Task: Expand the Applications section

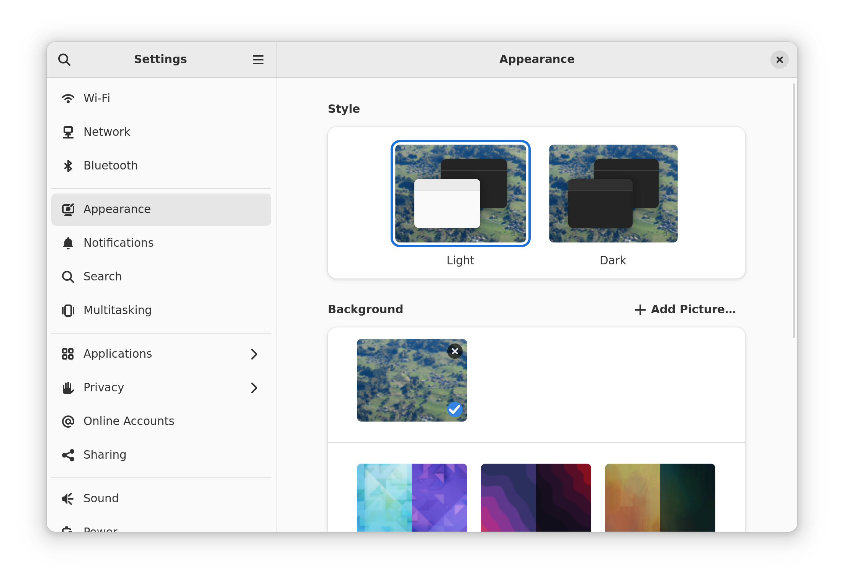Action: click(254, 354)
